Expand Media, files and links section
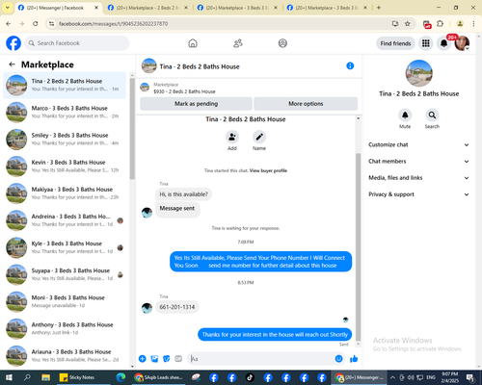 (x=418, y=178)
